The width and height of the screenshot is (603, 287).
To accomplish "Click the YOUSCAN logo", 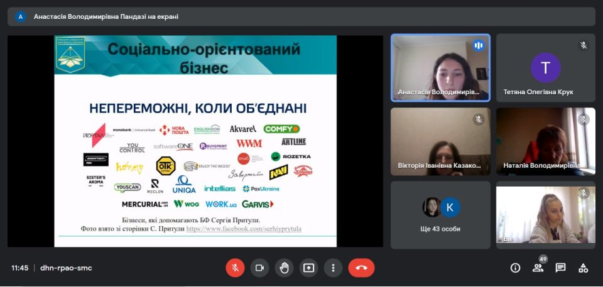I will click(x=128, y=187).
